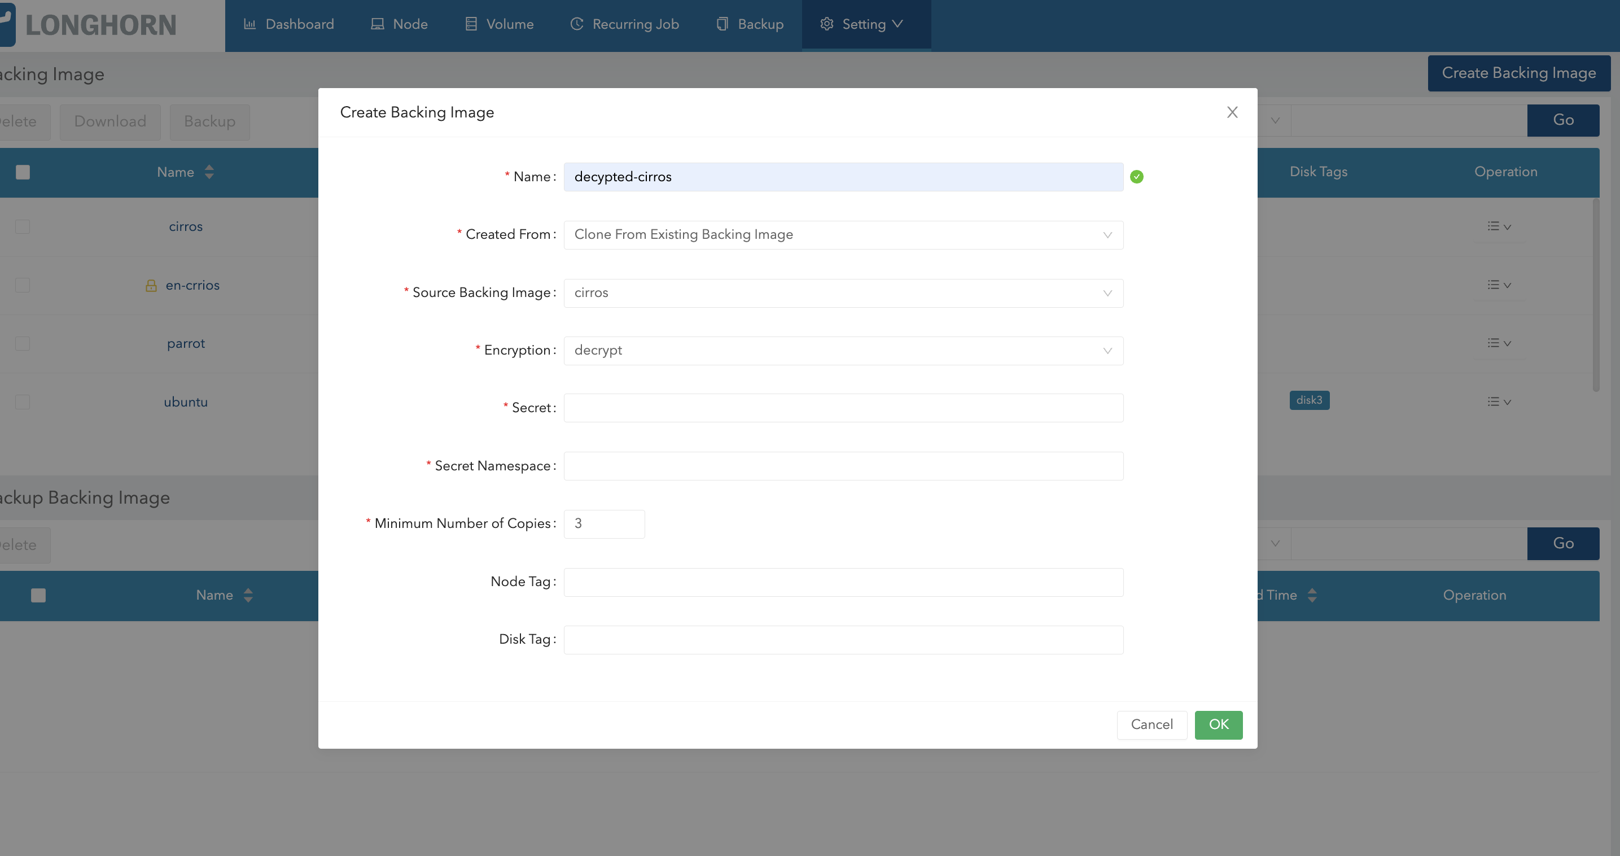
Task: Open operation menu icon for ubuntu row
Action: (1499, 402)
